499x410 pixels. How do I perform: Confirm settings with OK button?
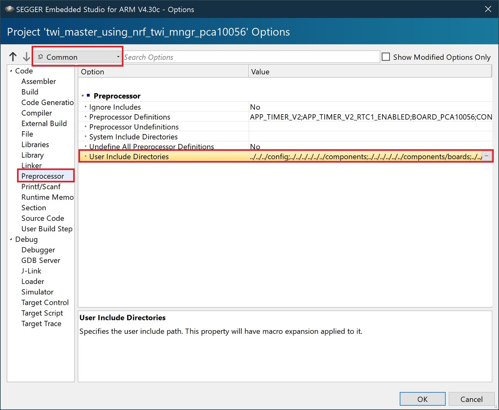coord(423,399)
